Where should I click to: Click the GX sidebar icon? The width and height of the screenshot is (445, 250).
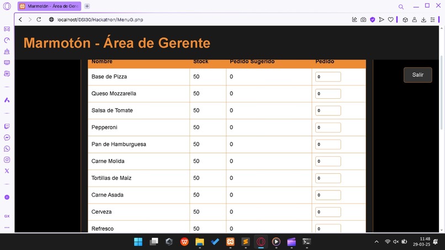[x=7, y=216]
